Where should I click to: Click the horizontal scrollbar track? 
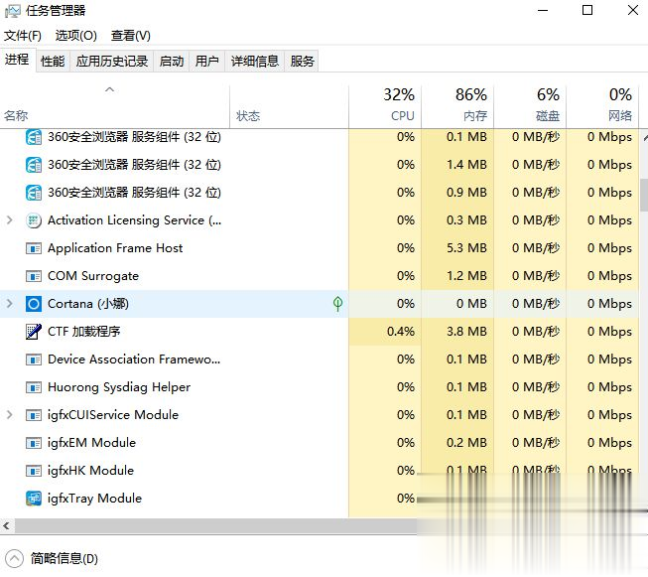[x=215, y=525]
